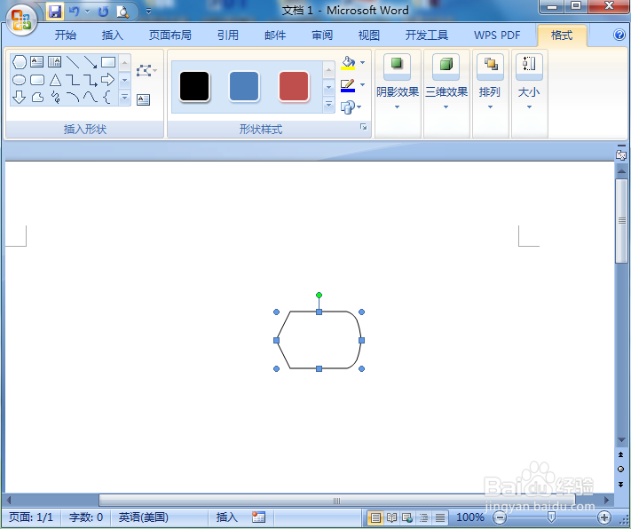Pick the freeform shape tool
The width and height of the screenshot is (631, 529).
[37, 97]
